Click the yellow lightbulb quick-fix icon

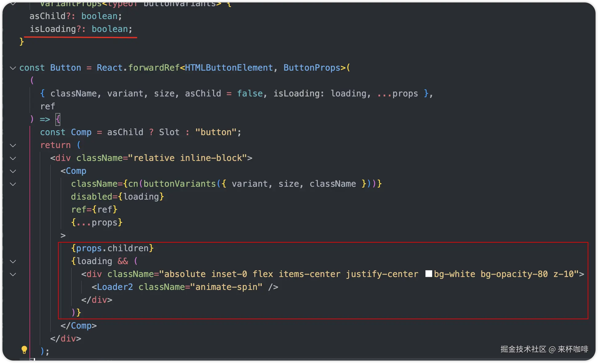coord(24,349)
